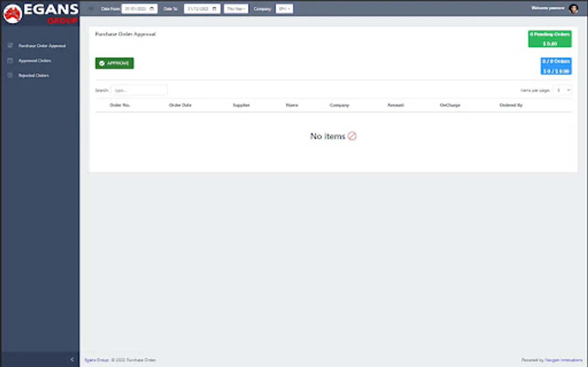Click the Date From input field
Viewport: 588px width, 367px height.
pos(139,9)
